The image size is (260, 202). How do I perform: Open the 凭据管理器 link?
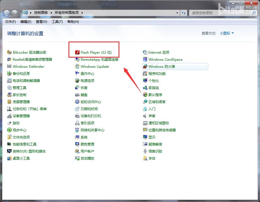(21, 102)
